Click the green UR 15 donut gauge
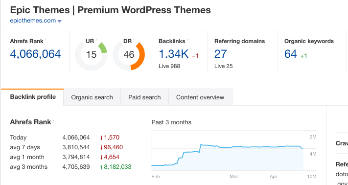The image size is (348, 185). [x=91, y=54]
